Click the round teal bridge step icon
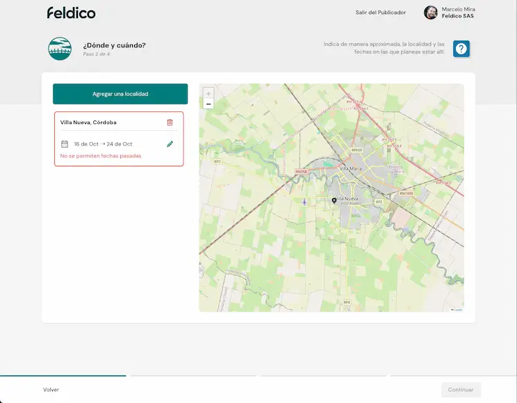Screen dimensions: 517x403 pos(60,49)
